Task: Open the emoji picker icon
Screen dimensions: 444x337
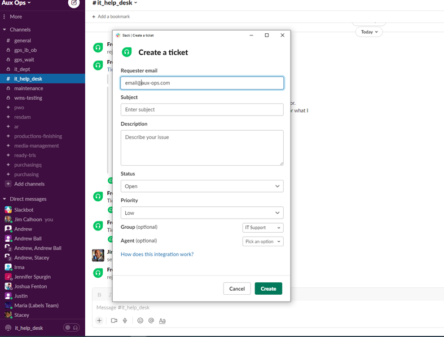Action: (x=140, y=321)
